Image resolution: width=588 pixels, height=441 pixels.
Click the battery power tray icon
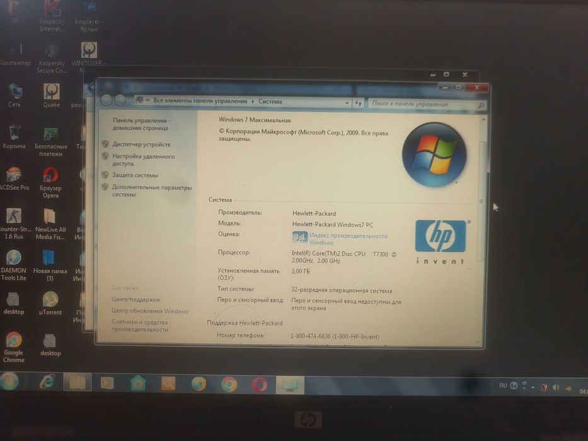click(544, 387)
